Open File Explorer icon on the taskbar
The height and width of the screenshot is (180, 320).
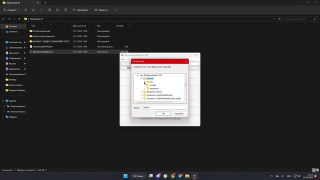click(187, 176)
